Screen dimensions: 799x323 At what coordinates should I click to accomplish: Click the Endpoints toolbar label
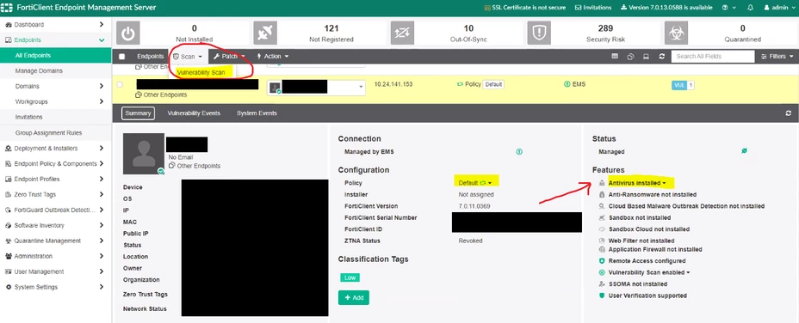tap(151, 57)
